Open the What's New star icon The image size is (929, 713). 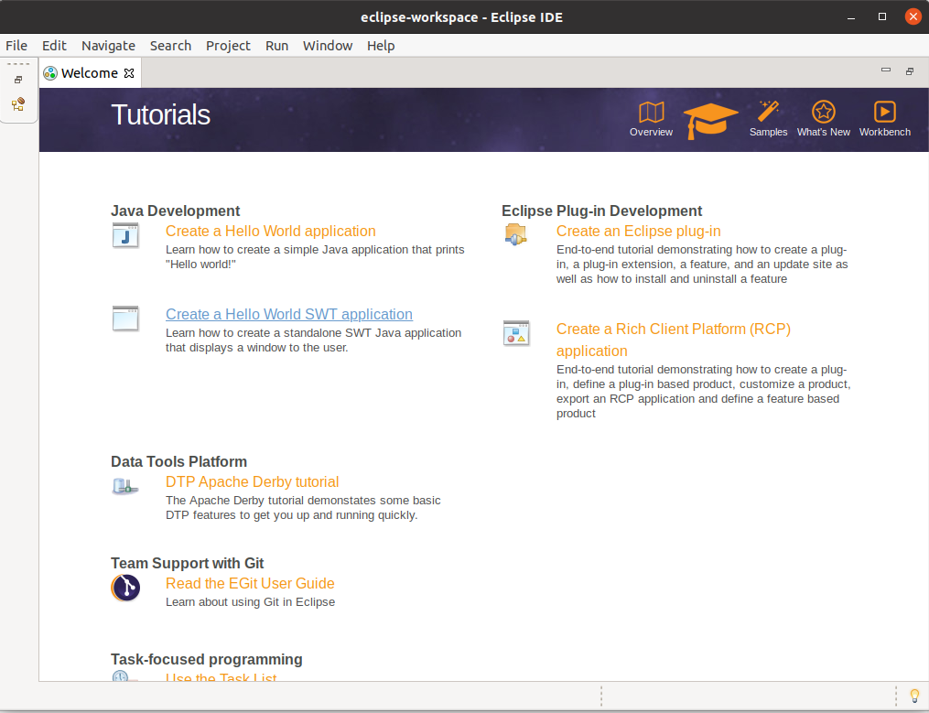[x=823, y=113]
